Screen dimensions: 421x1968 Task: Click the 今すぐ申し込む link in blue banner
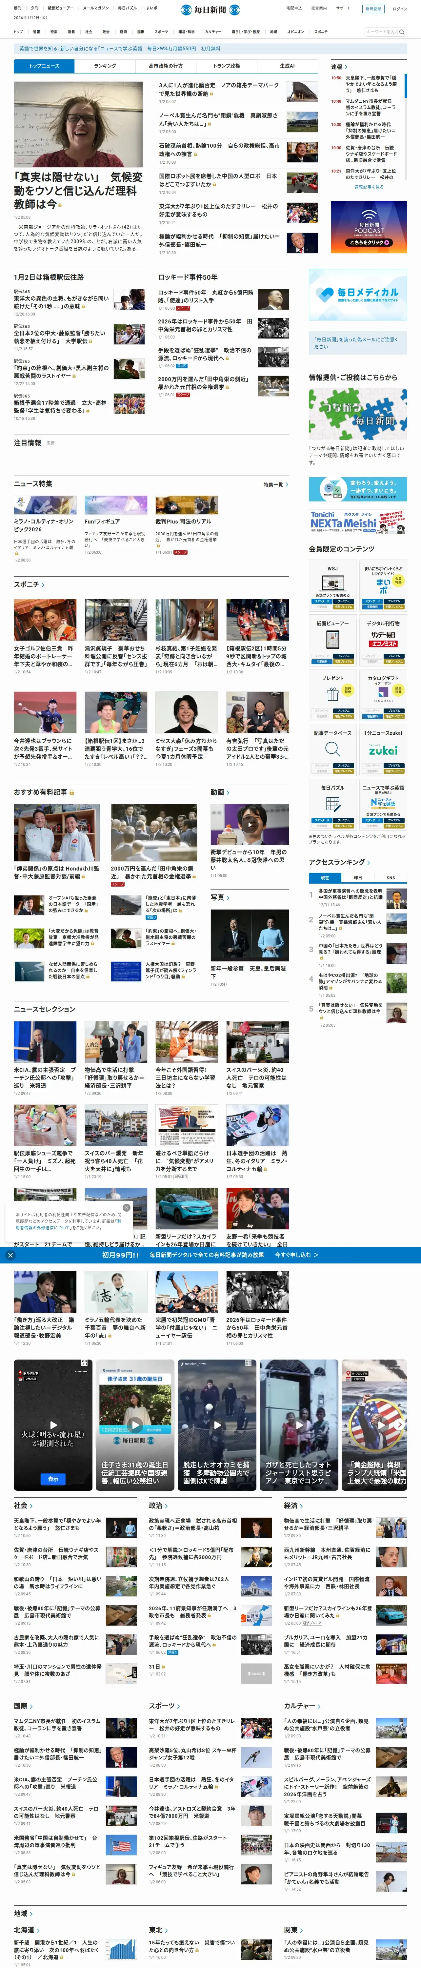pyautogui.click(x=296, y=1255)
